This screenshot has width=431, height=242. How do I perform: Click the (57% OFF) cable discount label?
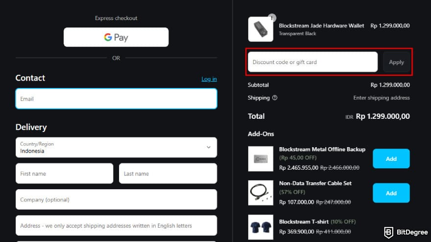tap(292, 192)
